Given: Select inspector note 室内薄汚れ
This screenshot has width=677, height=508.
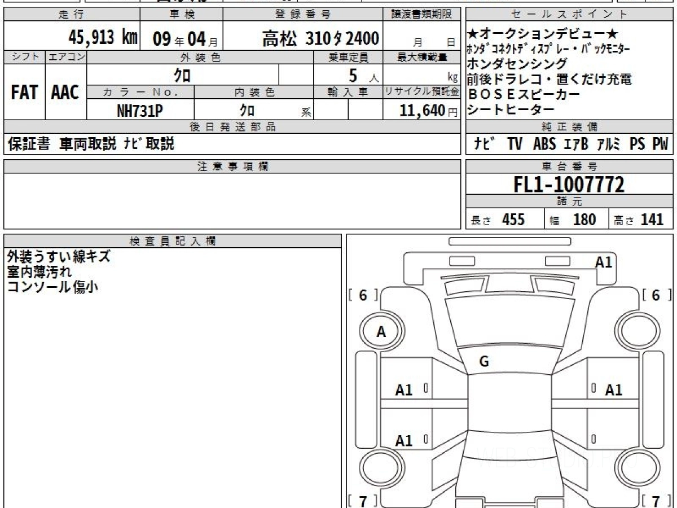Looking at the screenshot, I should click(x=39, y=271).
